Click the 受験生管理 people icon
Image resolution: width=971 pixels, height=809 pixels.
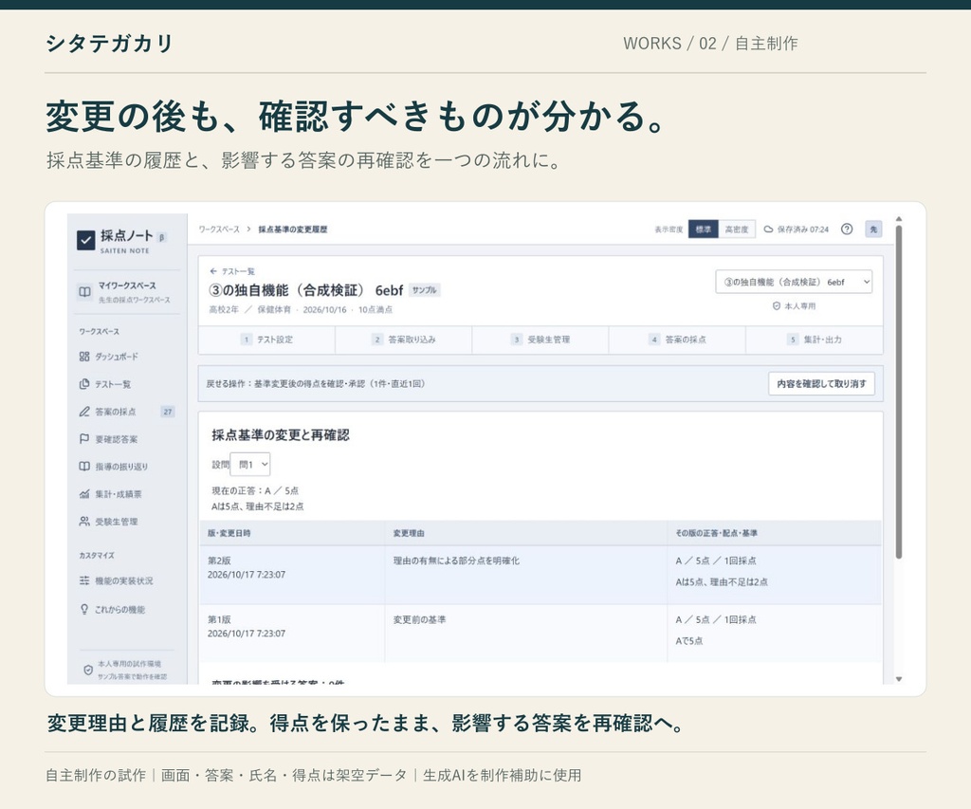[x=84, y=521]
